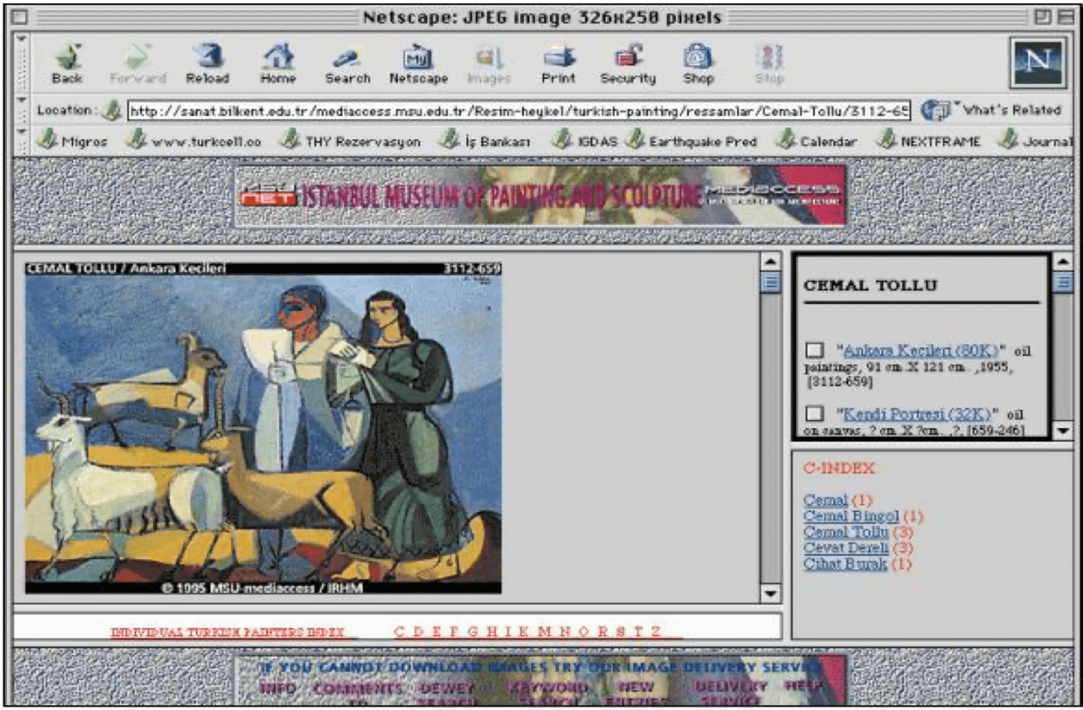Collapse the navigation toolbar grip
Screen dimensions: 1083x710
pyautogui.click(x=21, y=63)
